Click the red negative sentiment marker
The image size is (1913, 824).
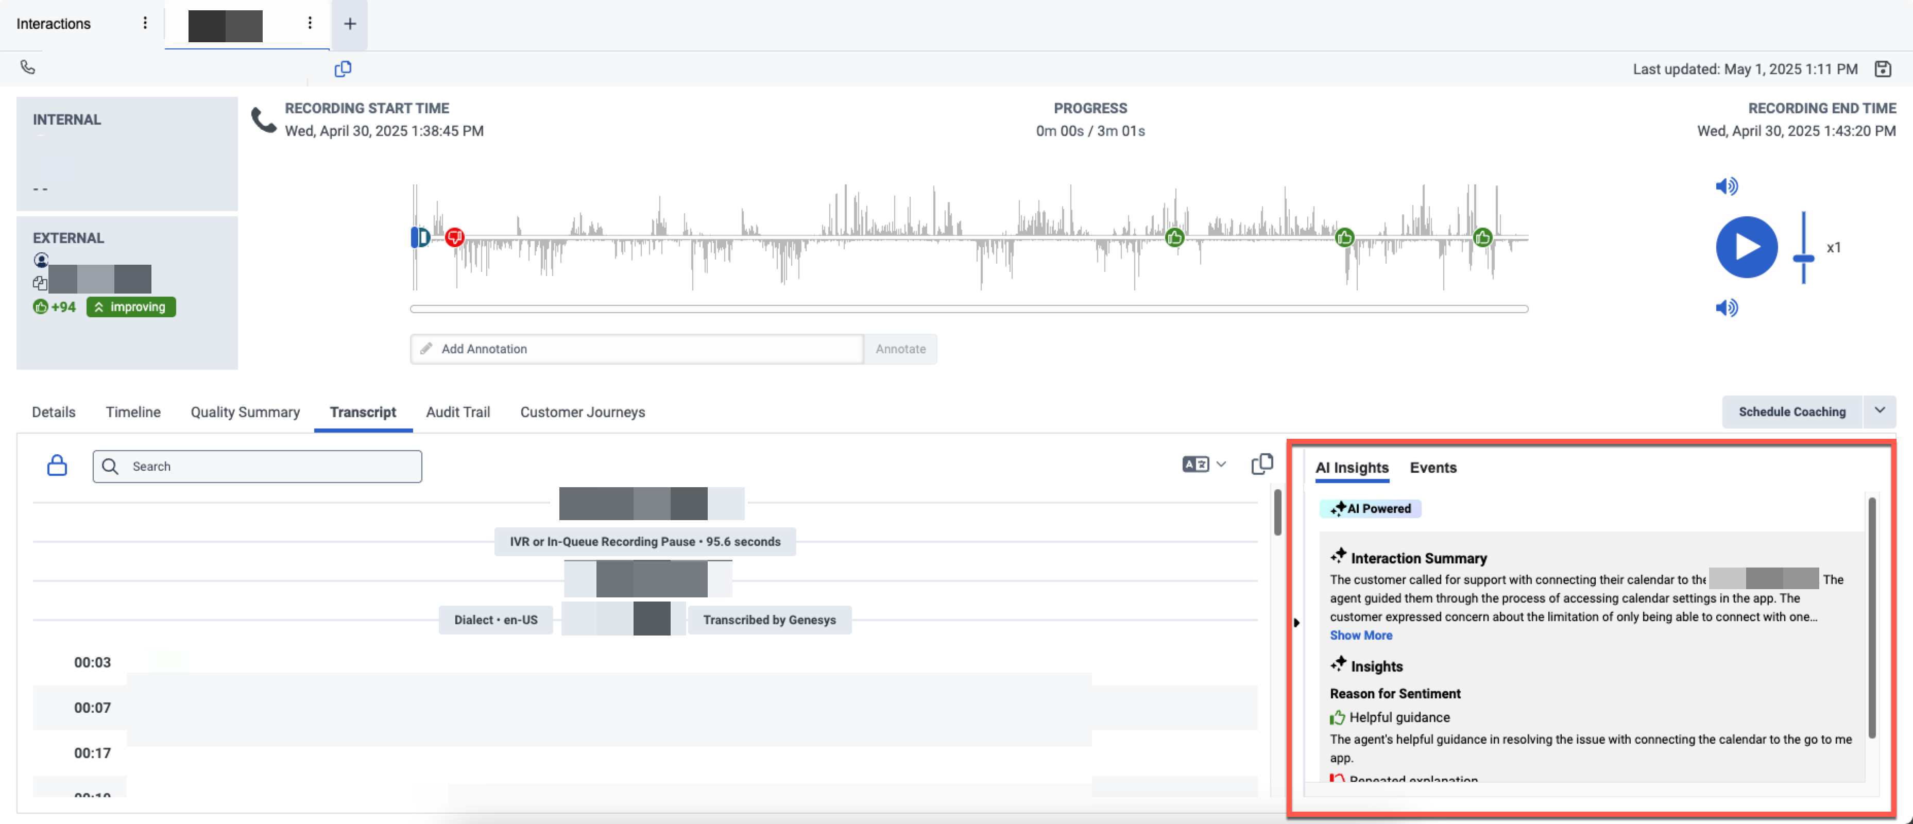(454, 237)
